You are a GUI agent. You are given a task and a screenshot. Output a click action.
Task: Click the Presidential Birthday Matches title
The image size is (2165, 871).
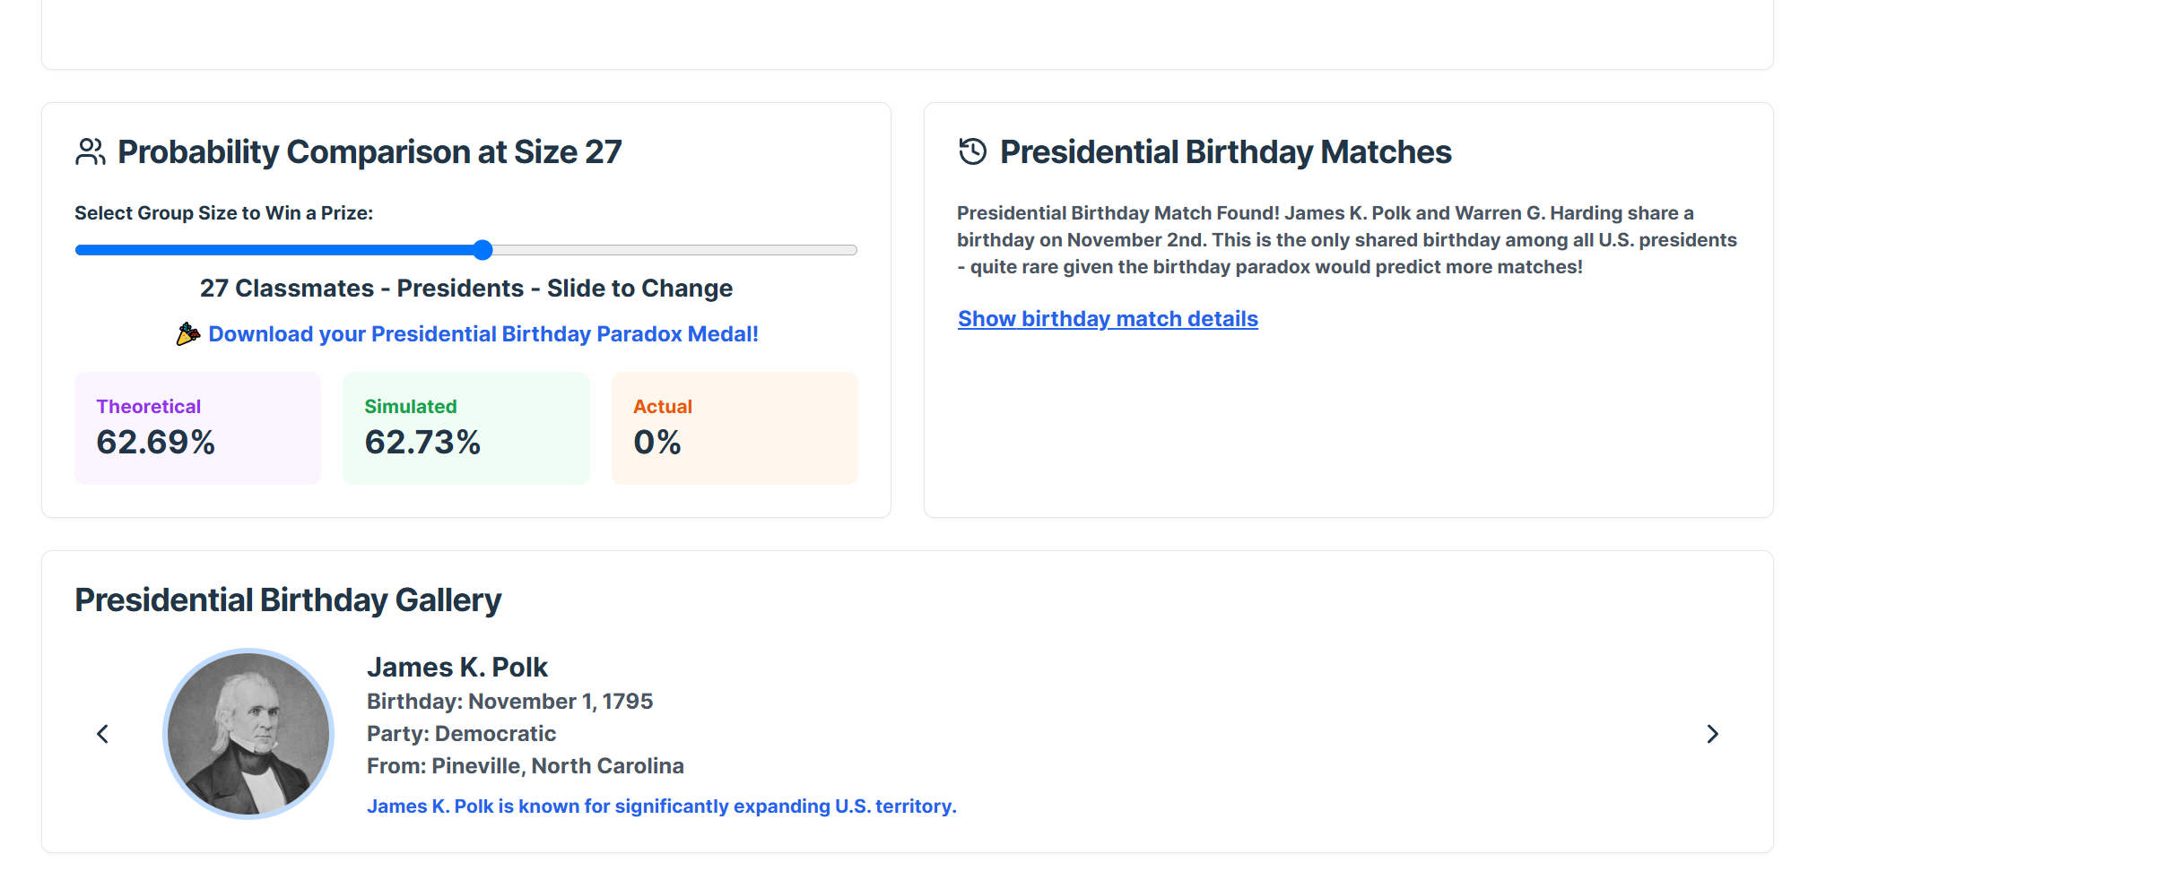[1225, 152]
